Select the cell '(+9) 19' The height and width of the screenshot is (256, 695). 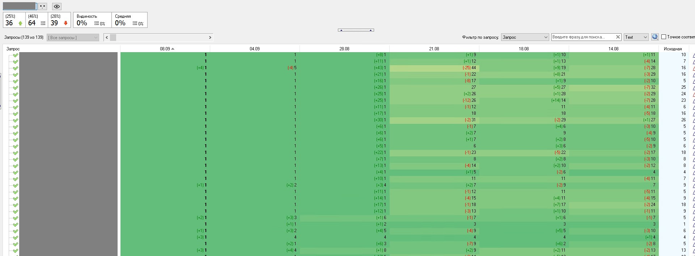524,68
